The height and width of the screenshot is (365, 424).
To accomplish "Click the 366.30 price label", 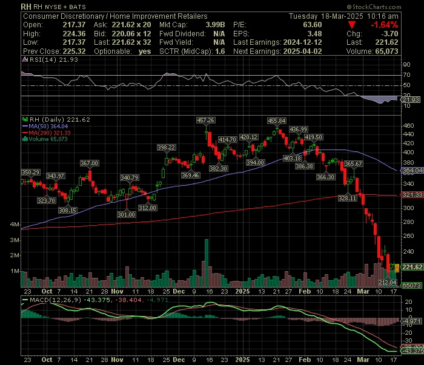I will [x=326, y=177].
